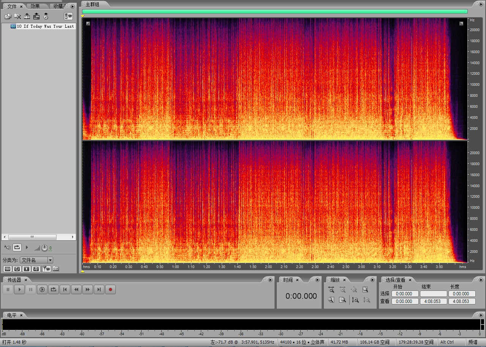Viewport: 486px width, 347px height.
Task: Toggle the Files panel show options button
Action: click(68, 16)
